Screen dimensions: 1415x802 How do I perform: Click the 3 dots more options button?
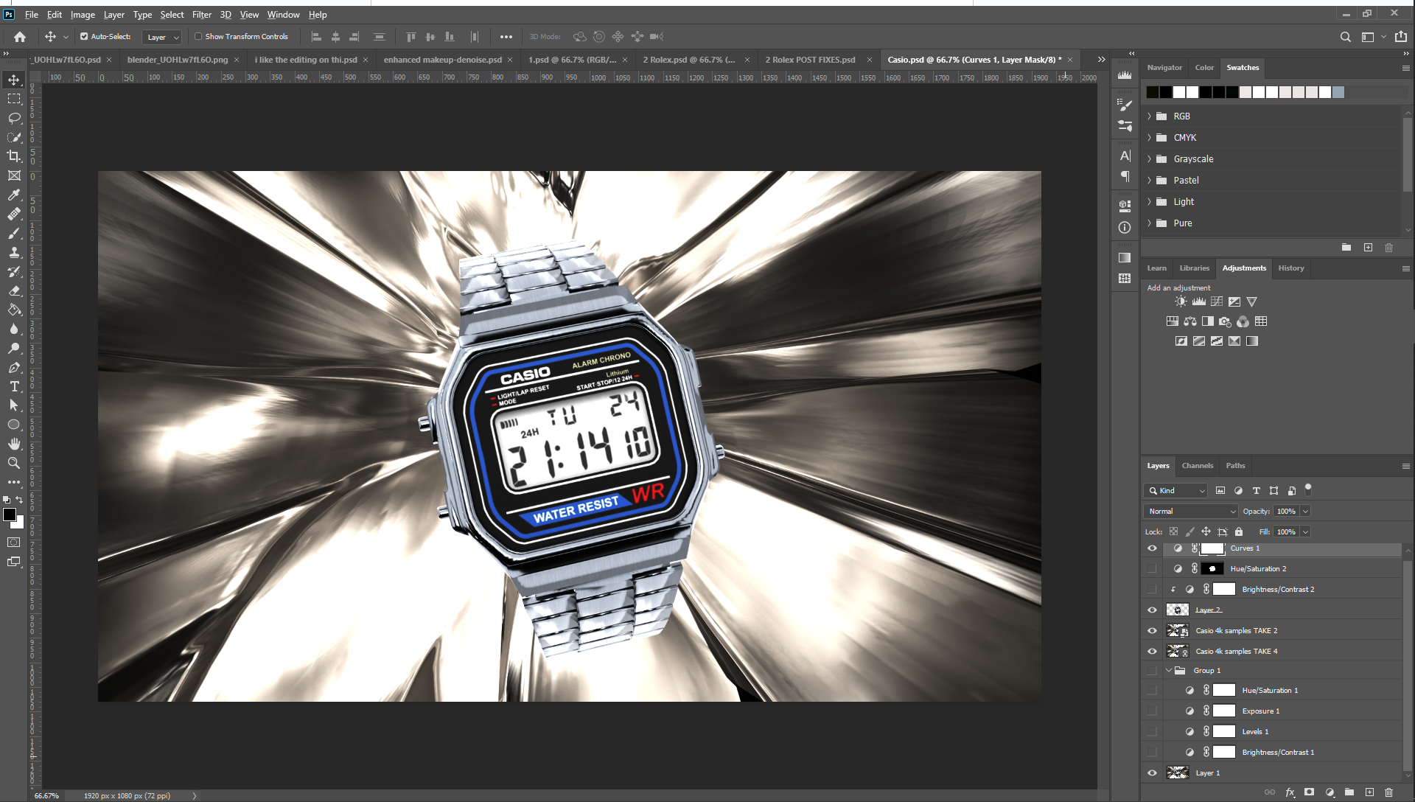click(x=506, y=37)
